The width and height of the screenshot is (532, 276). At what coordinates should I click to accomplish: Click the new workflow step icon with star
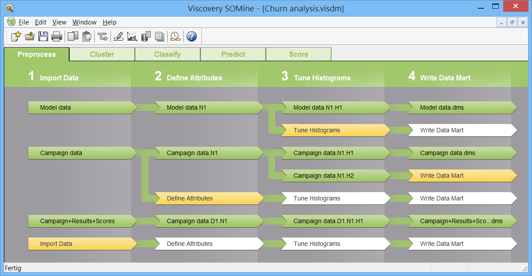[x=103, y=37]
